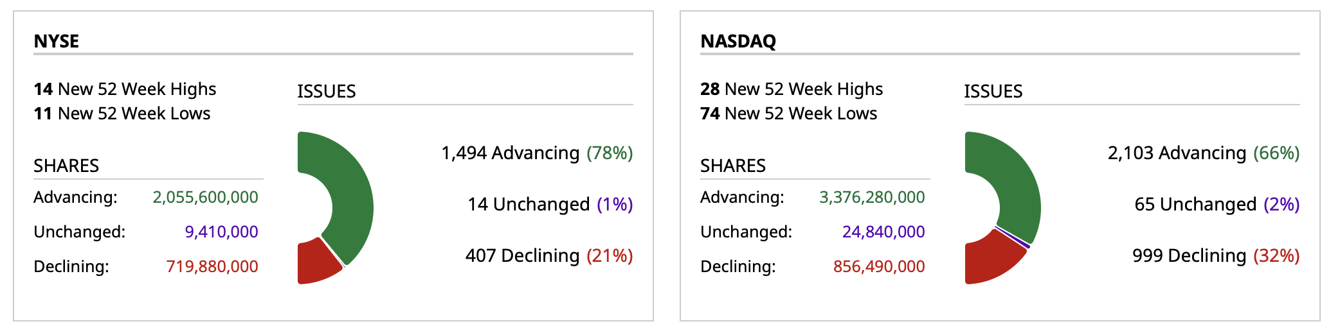
Task: Click the green advancing segment in NYSE donut
Action: tap(350, 193)
